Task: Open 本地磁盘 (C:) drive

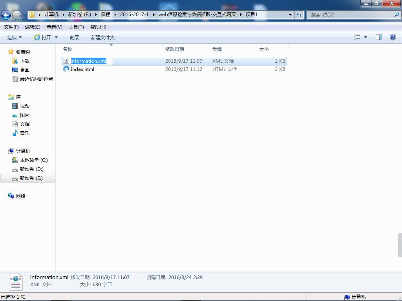Action: point(30,160)
